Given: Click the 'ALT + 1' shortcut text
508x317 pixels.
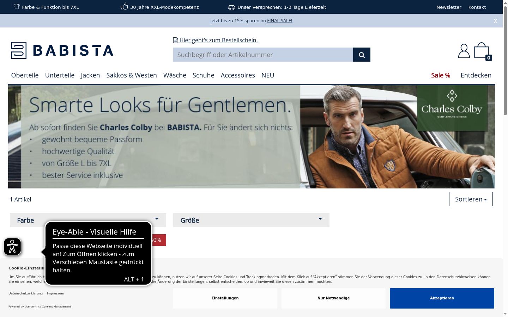Looking at the screenshot, I should click(134, 279).
